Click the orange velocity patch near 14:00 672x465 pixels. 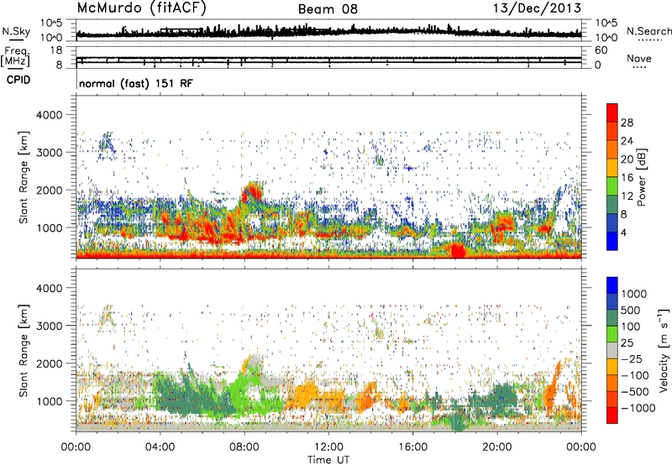[x=367, y=396]
